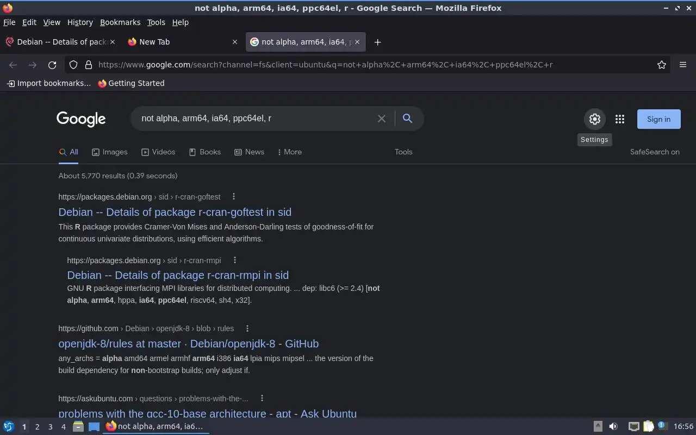Open r-cran-rmpi in sid result link
696x435 pixels.
[178, 275]
